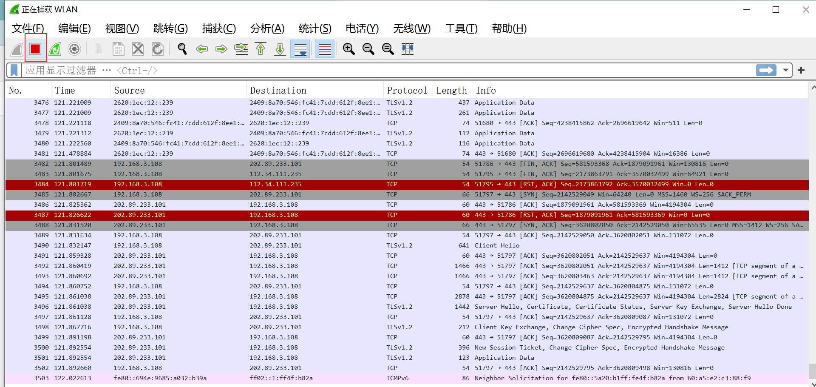816x387 pixels.
Task: Select packet 3498 Client Key Exchange row
Action: [x=407, y=327]
